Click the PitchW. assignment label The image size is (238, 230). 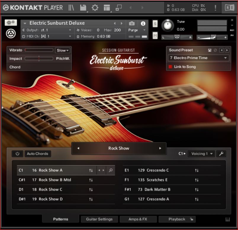pos(63,59)
